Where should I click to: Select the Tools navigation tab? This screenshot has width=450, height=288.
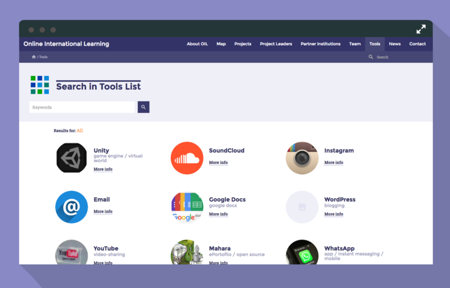375,44
